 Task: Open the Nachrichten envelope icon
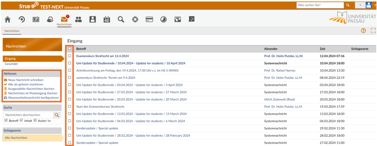point(64,19)
